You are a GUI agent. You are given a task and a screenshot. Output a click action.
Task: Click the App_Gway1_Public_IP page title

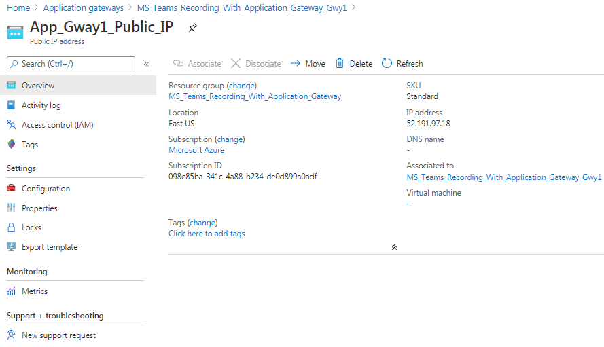(x=102, y=27)
